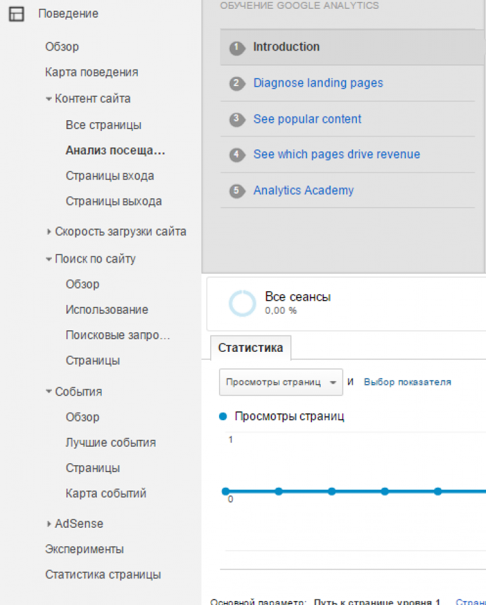Open the Diagnose landing pages link
Image resolution: width=486 pixels, height=605 pixels.
(318, 83)
